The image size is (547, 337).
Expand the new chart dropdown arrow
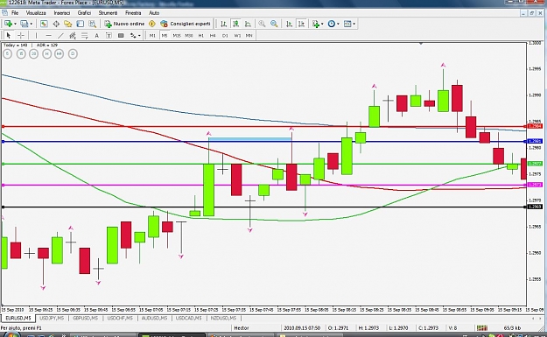(x=15, y=24)
